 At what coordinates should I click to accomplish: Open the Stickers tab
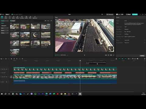[x=13, y=17]
